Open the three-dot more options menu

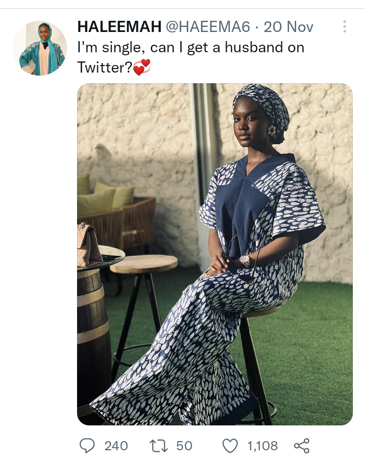345,26
